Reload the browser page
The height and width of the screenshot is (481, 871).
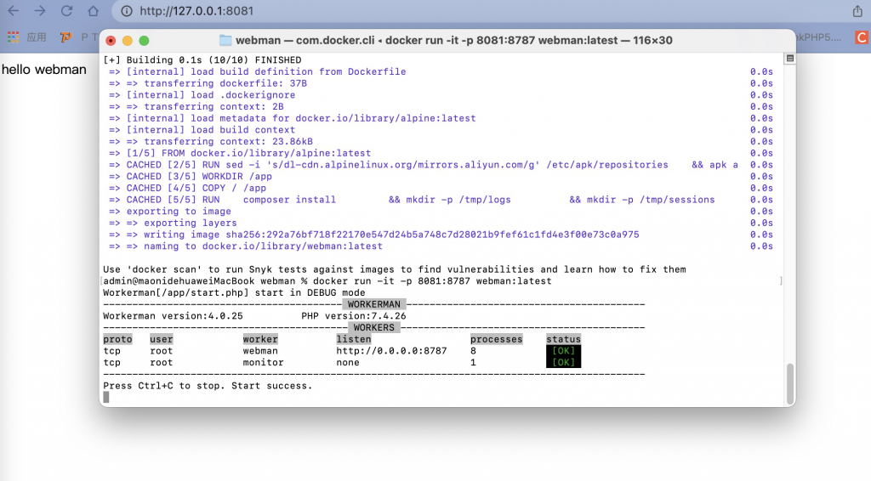coord(66,10)
